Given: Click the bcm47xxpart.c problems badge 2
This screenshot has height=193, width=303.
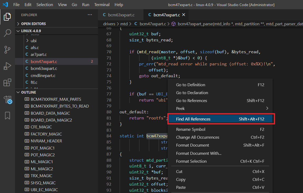Looking at the screenshot, I should pyautogui.click(x=92, y=61).
